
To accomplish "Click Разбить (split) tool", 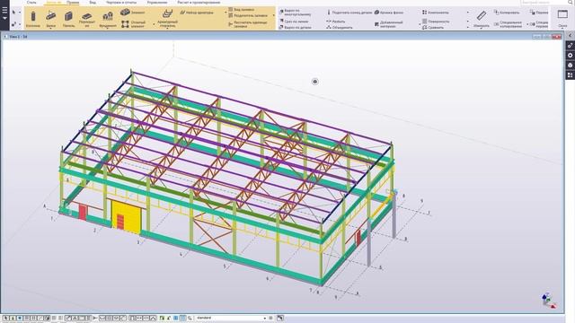I will pyautogui.click(x=336, y=22).
